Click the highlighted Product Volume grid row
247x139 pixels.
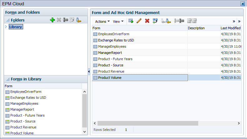click(167, 78)
